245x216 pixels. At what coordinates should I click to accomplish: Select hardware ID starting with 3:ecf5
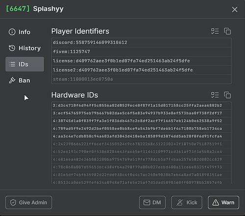click(142, 113)
